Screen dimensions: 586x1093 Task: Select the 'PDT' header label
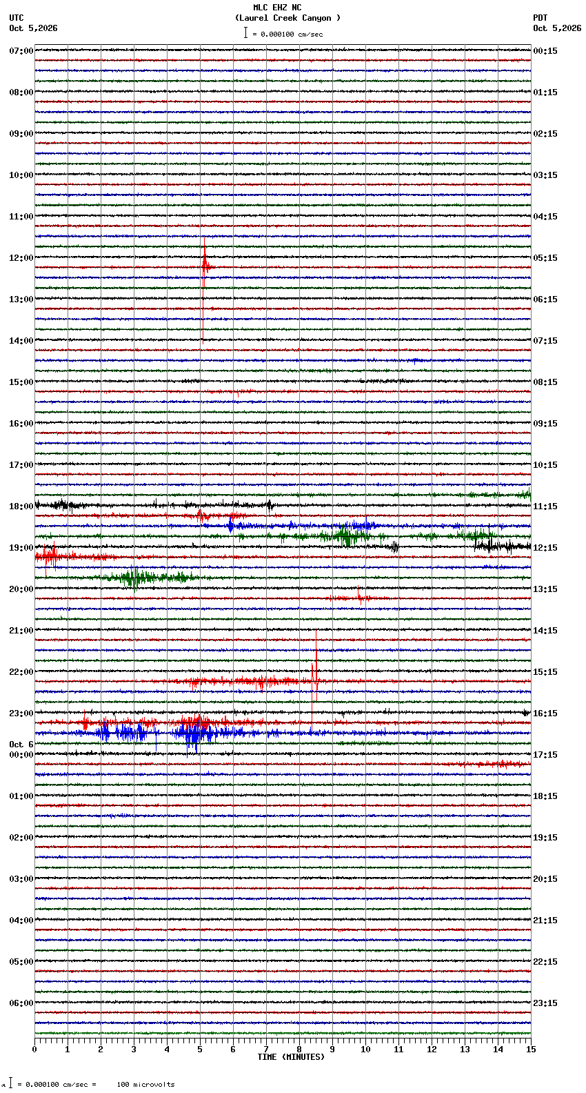click(x=540, y=18)
